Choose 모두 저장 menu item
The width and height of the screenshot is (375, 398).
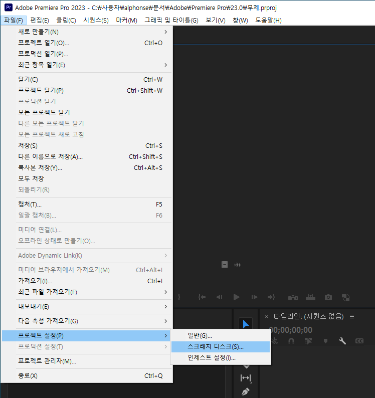87,178
